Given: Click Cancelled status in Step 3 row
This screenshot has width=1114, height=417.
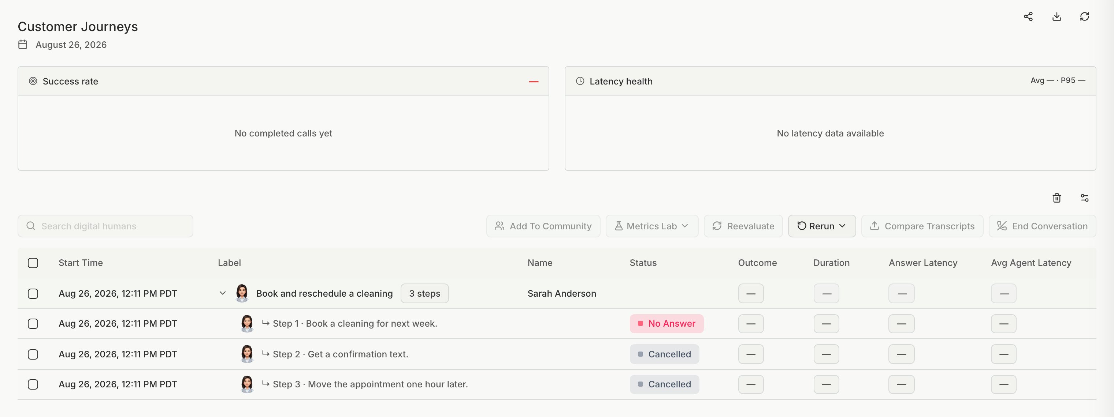Looking at the screenshot, I should tap(664, 384).
